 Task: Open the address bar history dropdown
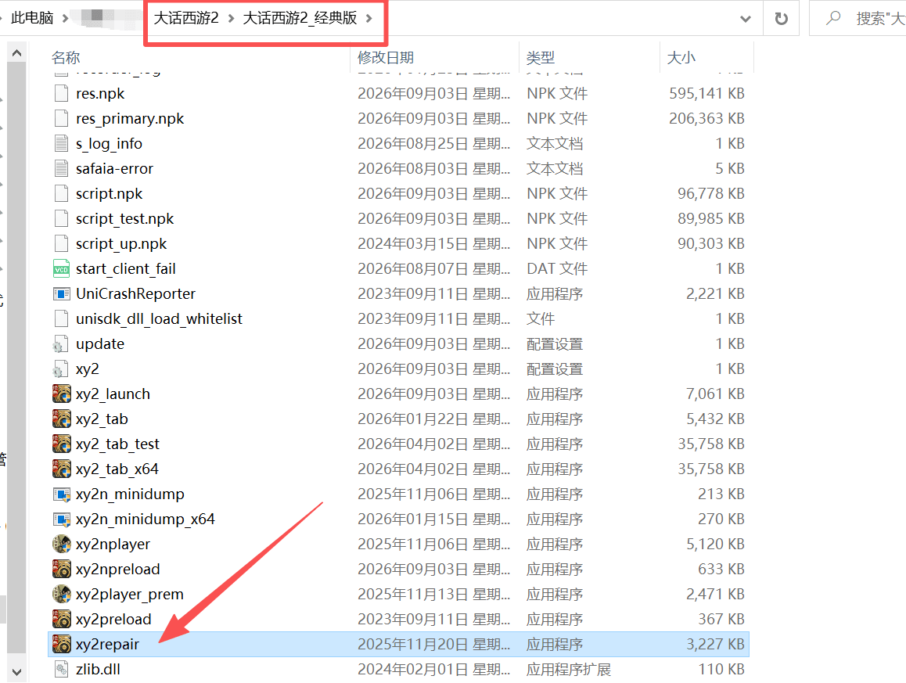[x=746, y=19]
